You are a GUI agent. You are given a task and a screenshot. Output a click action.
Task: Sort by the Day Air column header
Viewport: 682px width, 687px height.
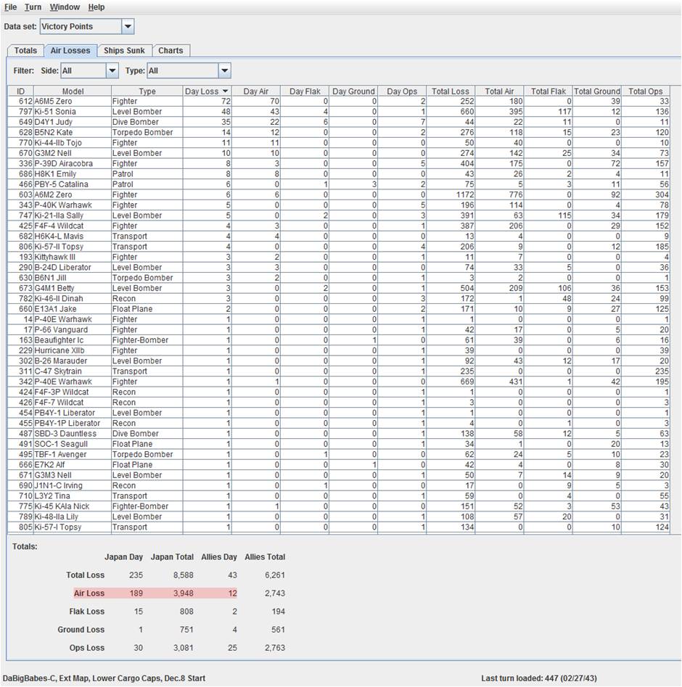point(256,91)
